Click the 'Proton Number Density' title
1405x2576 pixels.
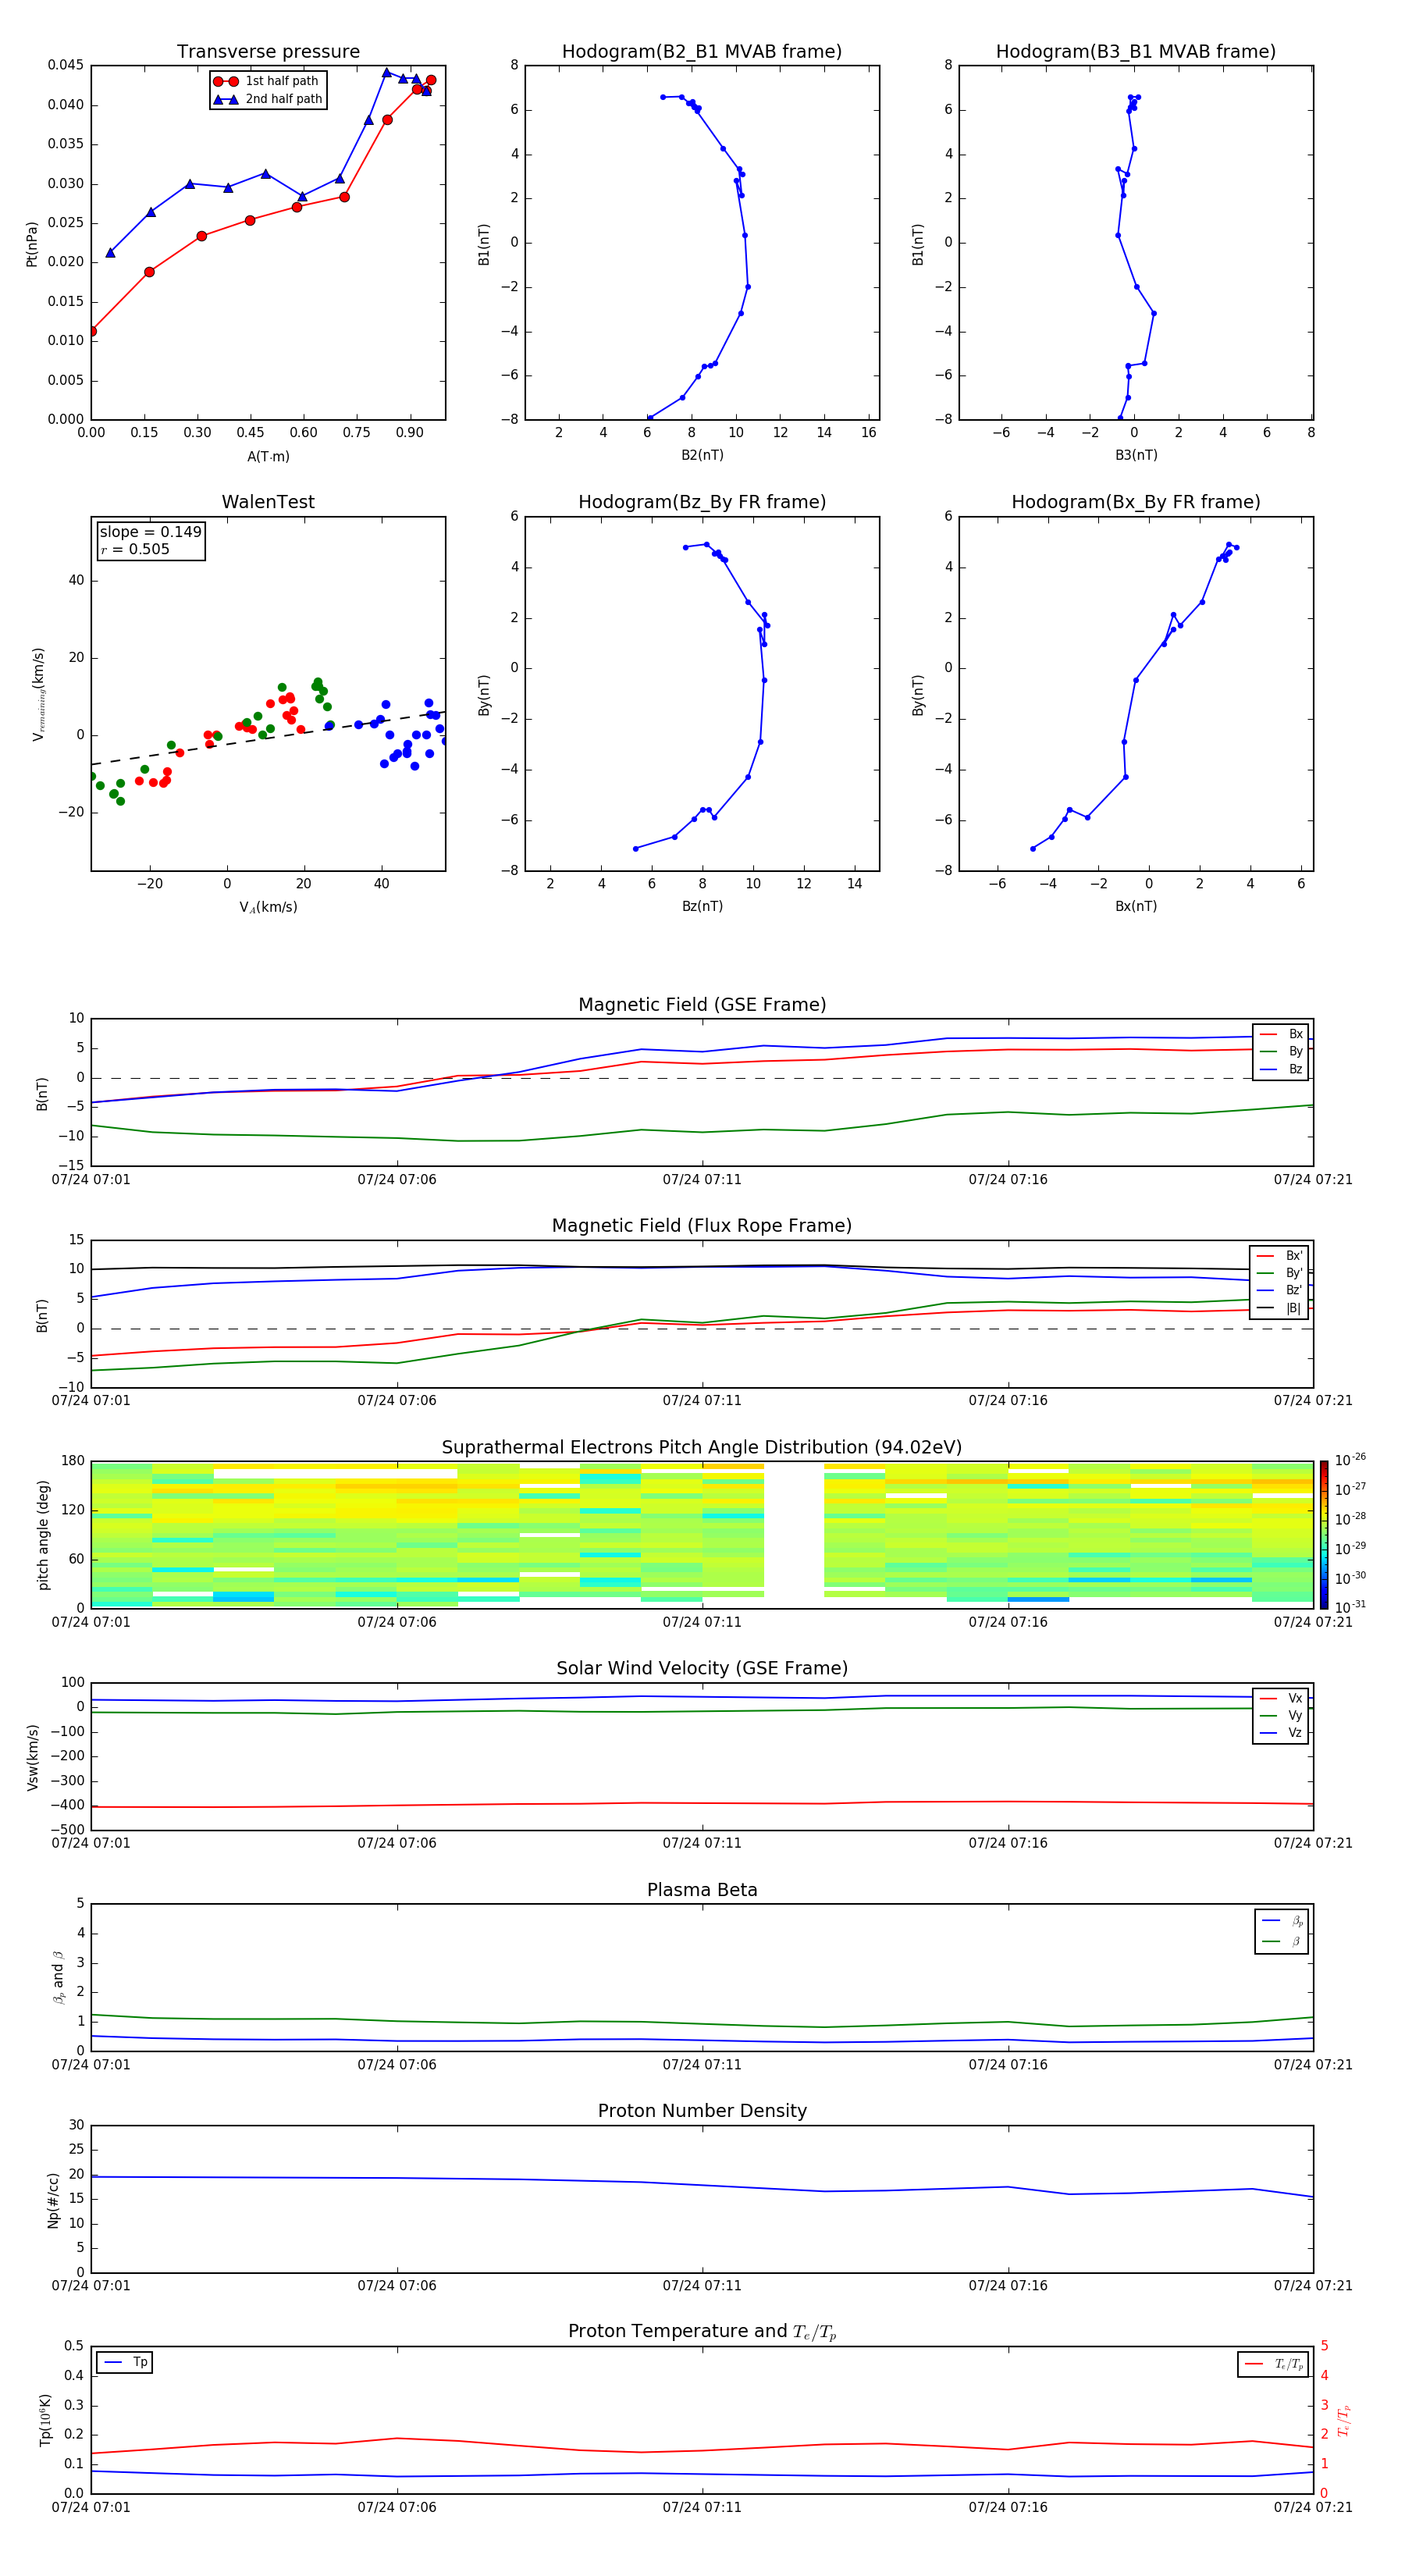pyautogui.click(x=702, y=2111)
